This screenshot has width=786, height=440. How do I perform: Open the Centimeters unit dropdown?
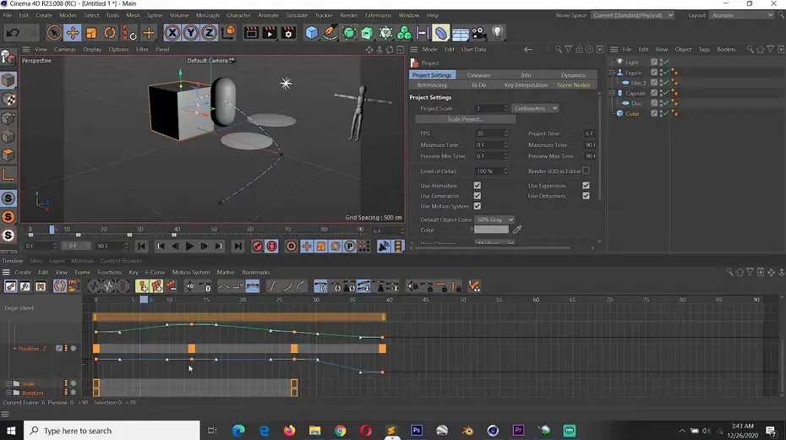535,108
